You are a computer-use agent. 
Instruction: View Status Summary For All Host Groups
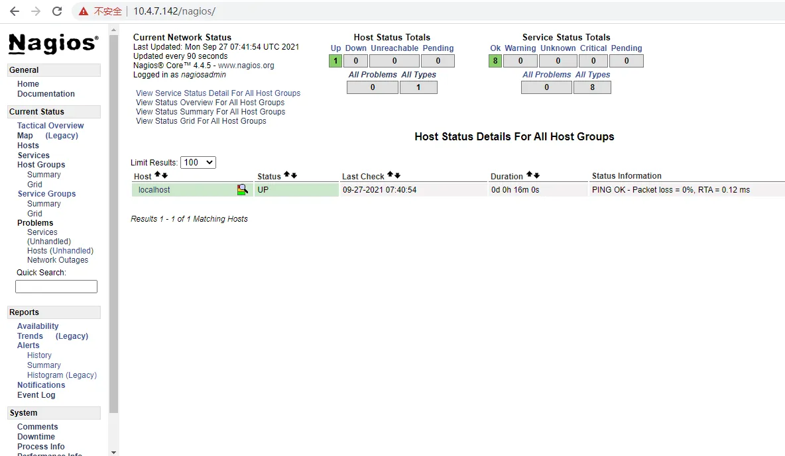211,112
